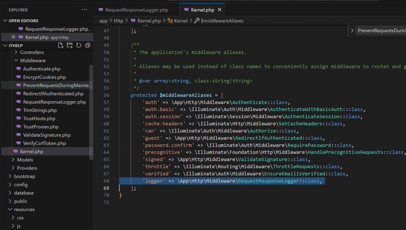The width and height of the screenshot is (406, 230).
Task: Click SetCacheHeaders class on line 60
Action: click(x=301, y=124)
